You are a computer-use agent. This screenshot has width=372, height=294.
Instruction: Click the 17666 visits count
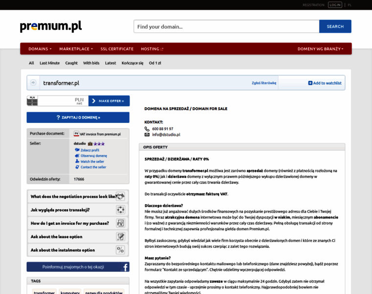[x=79, y=179]
